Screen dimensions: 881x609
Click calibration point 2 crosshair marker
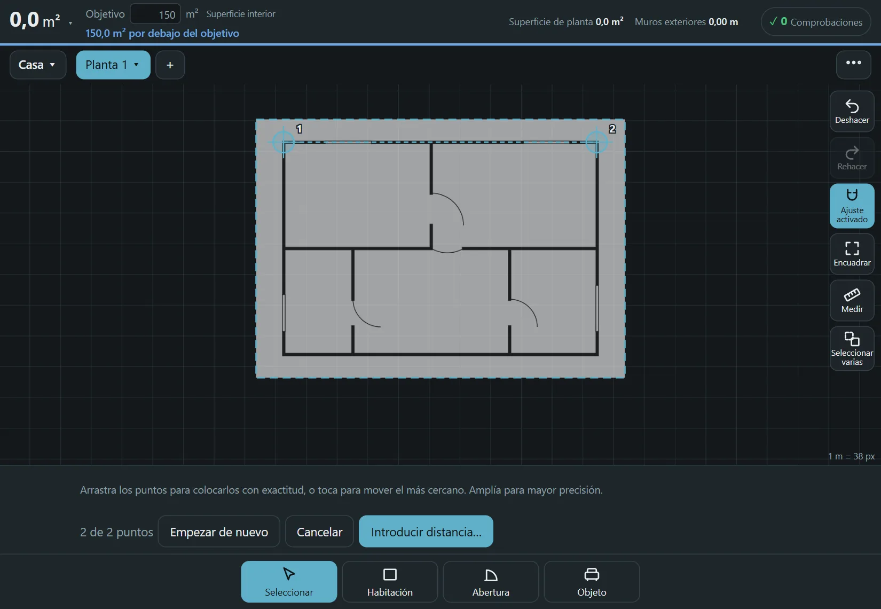click(596, 142)
